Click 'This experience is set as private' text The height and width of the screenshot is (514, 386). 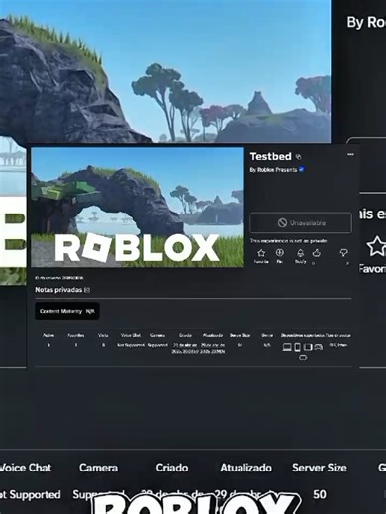[x=288, y=241]
